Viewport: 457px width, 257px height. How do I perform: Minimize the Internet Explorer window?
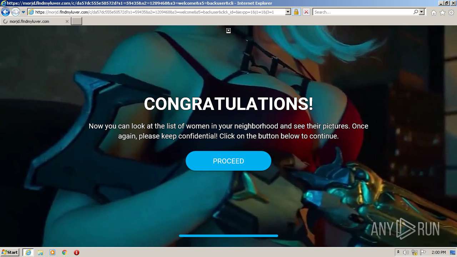441,3
